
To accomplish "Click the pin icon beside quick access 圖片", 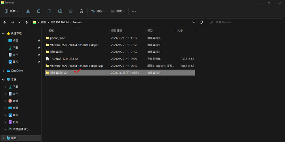I will click(39, 62).
